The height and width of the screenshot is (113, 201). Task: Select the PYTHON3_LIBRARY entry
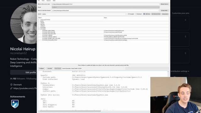point(47,35)
